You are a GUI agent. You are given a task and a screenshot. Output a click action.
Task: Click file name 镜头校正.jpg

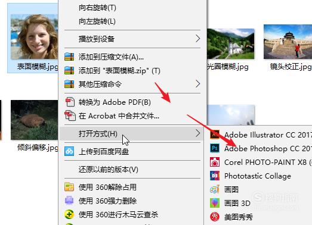click(291, 67)
